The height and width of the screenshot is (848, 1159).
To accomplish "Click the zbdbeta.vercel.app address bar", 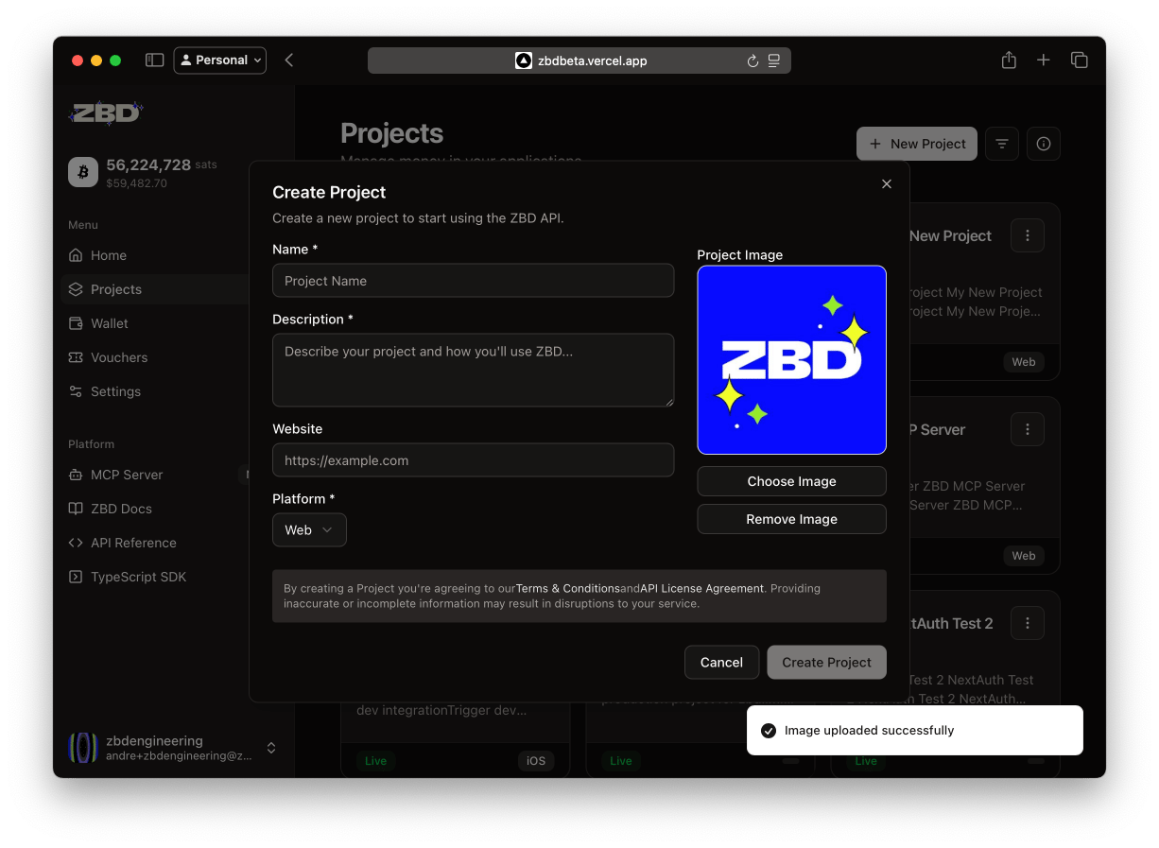I will [579, 61].
